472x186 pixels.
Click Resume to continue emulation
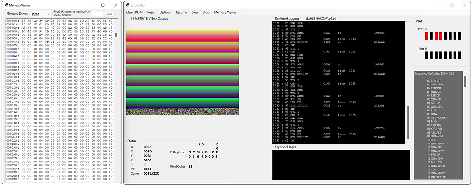[x=181, y=12]
